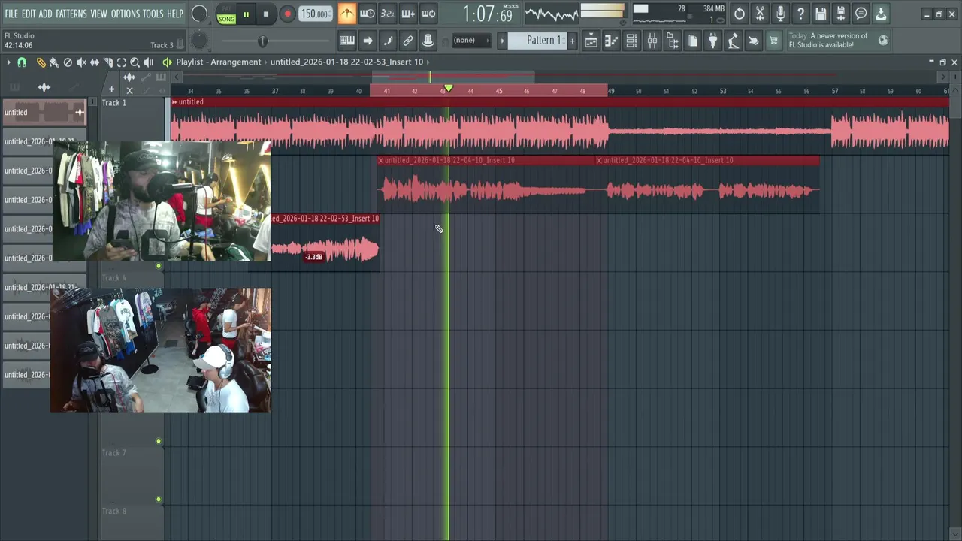
Task: Open the Pattern 1 selector
Action: (x=537, y=41)
